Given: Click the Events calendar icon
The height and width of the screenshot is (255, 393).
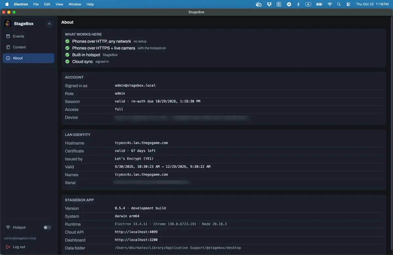Looking at the screenshot, I should (x=8, y=36).
